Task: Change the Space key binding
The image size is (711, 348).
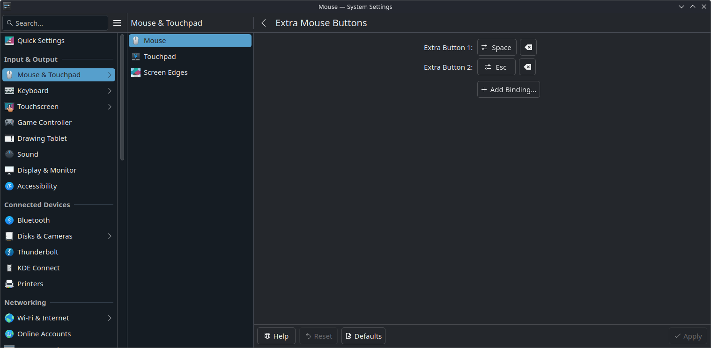Action: [x=497, y=47]
